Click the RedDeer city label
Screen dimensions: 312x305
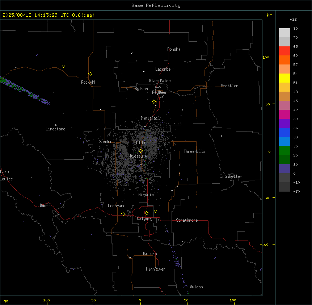159,92
